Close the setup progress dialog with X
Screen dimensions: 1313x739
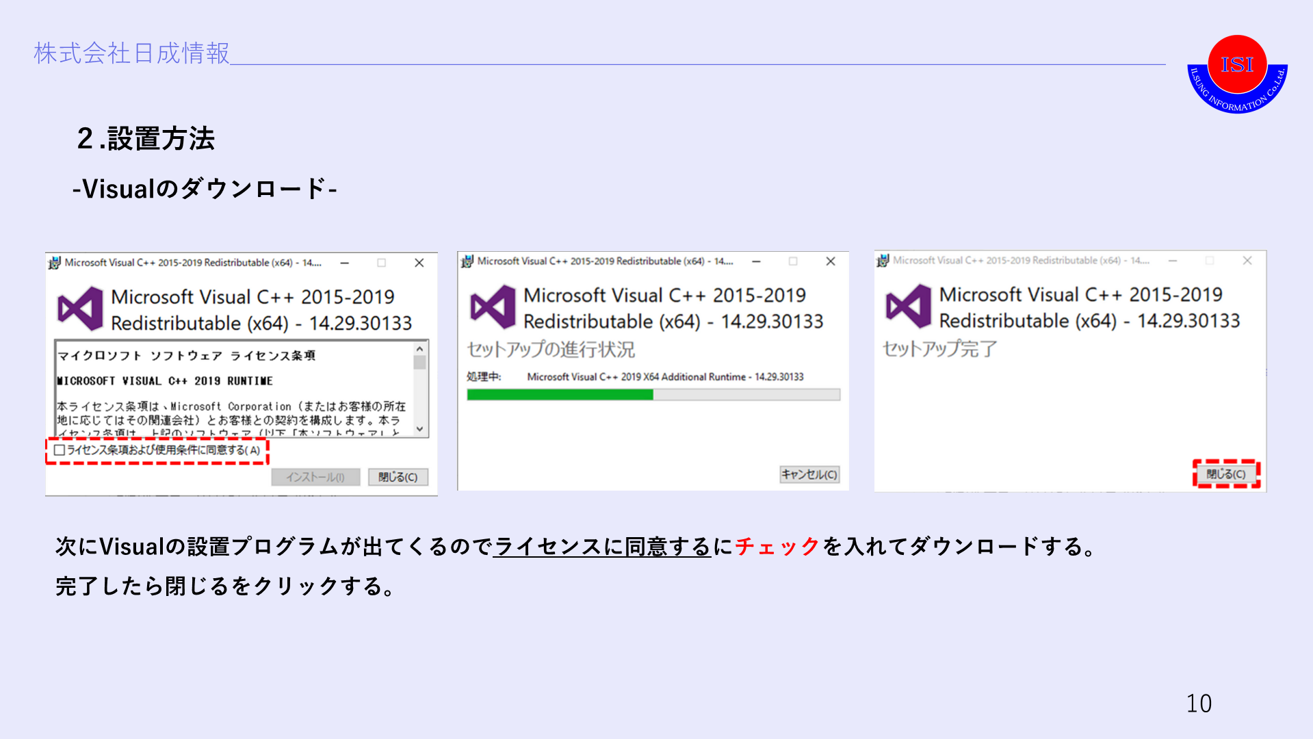pyautogui.click(x=831, y=261)
